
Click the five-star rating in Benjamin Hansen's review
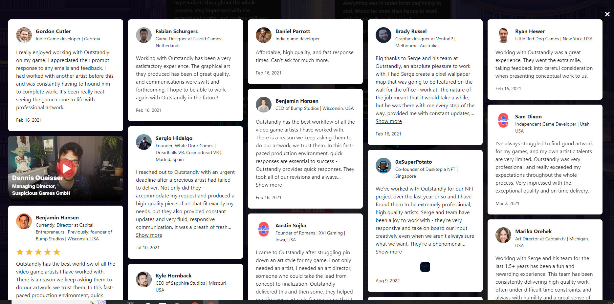[38, 252]
